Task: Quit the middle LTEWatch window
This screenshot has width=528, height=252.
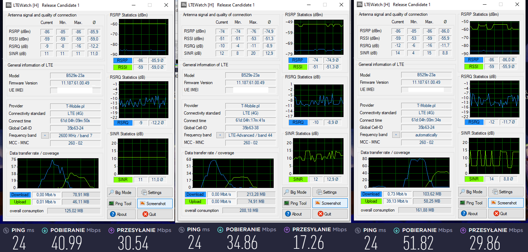Action: pos(330,214)
